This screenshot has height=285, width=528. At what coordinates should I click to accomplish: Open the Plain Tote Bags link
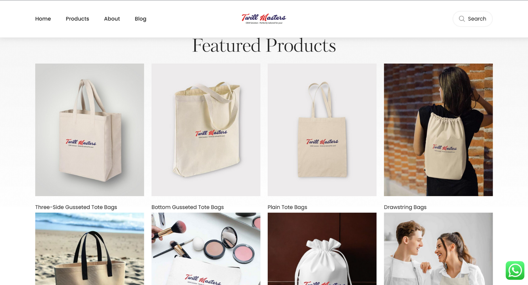[287, 207]
